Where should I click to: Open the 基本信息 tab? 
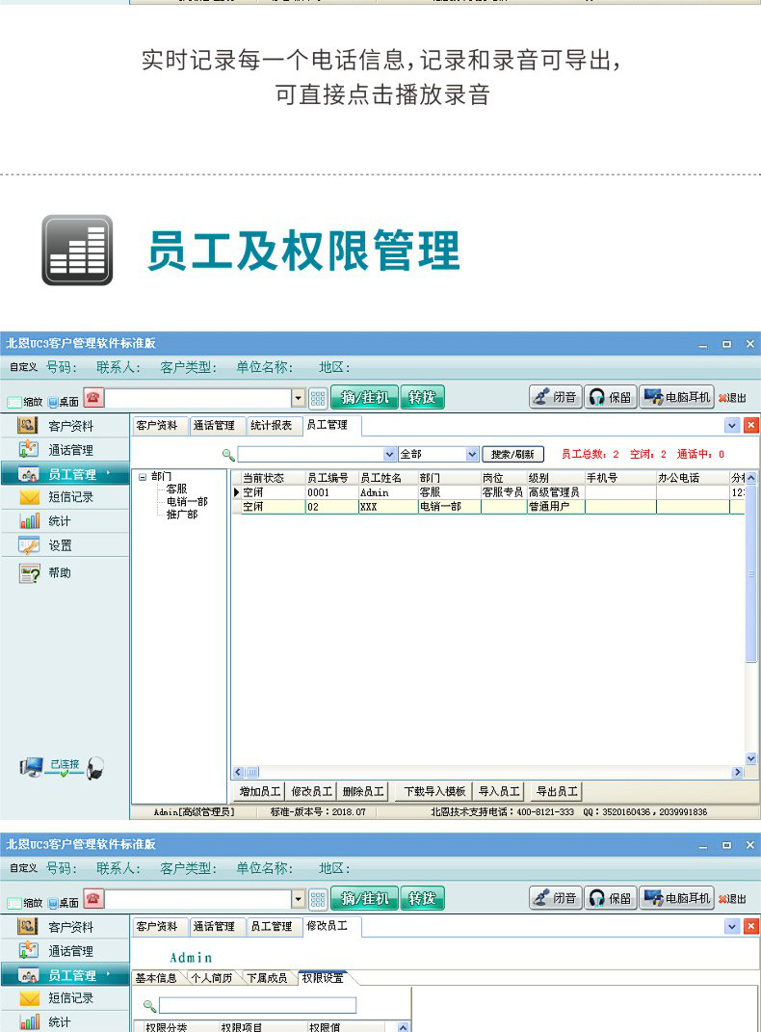[x=157, y=978]
